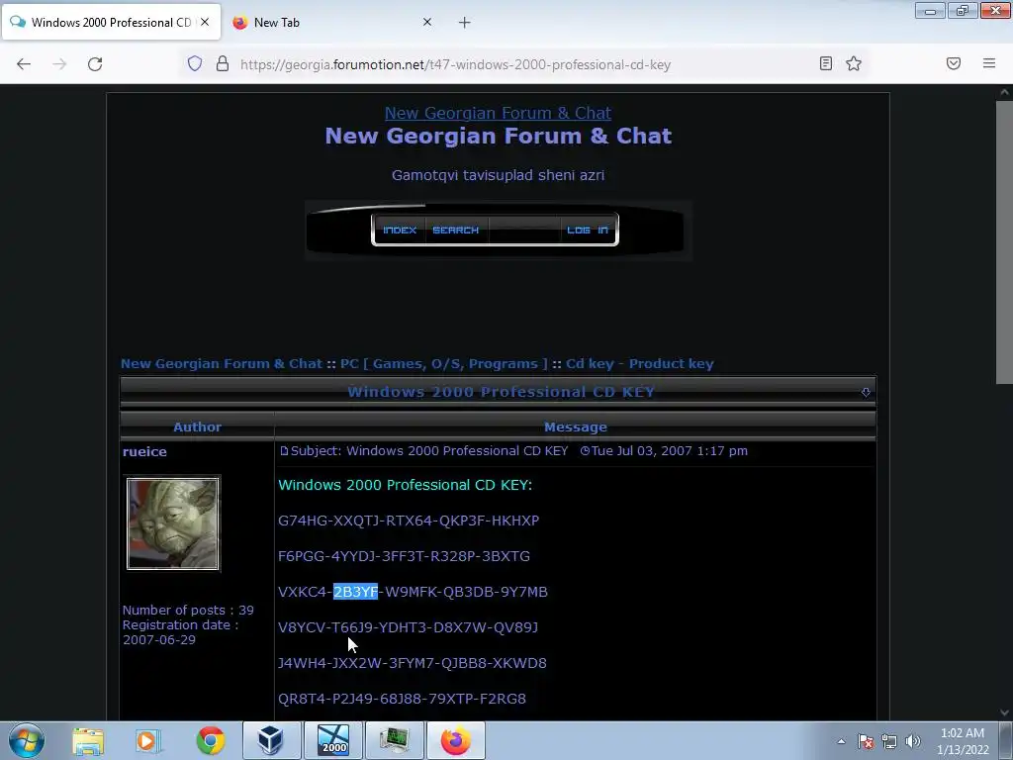The width and height of the screenshot is (1013, 760).
Task: Show hidden system tray icons arrow
Action: click(x=841, y=741)
